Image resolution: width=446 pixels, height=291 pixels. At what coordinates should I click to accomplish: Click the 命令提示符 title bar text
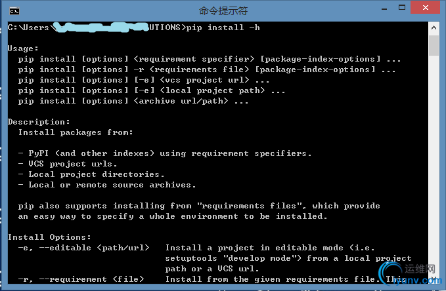[x=223, y=11]
